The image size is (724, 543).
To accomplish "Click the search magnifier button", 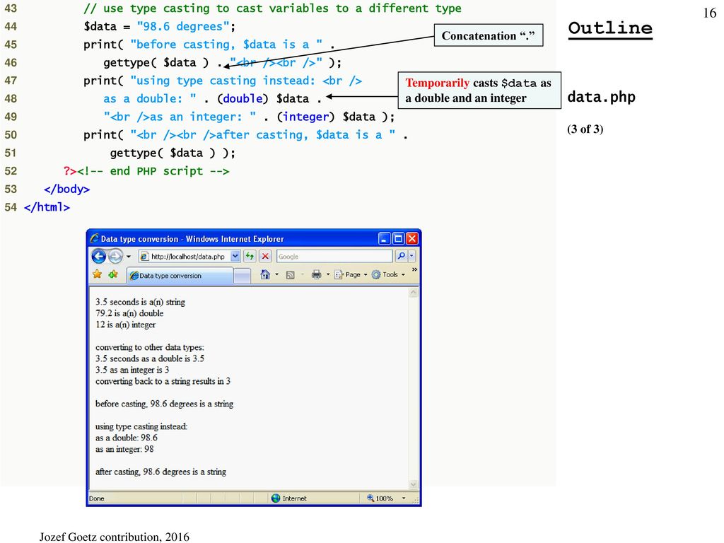I will click(401, 257).
